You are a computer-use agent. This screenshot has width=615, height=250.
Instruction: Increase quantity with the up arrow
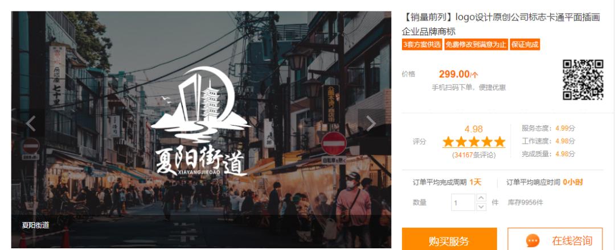coord(481,198)
